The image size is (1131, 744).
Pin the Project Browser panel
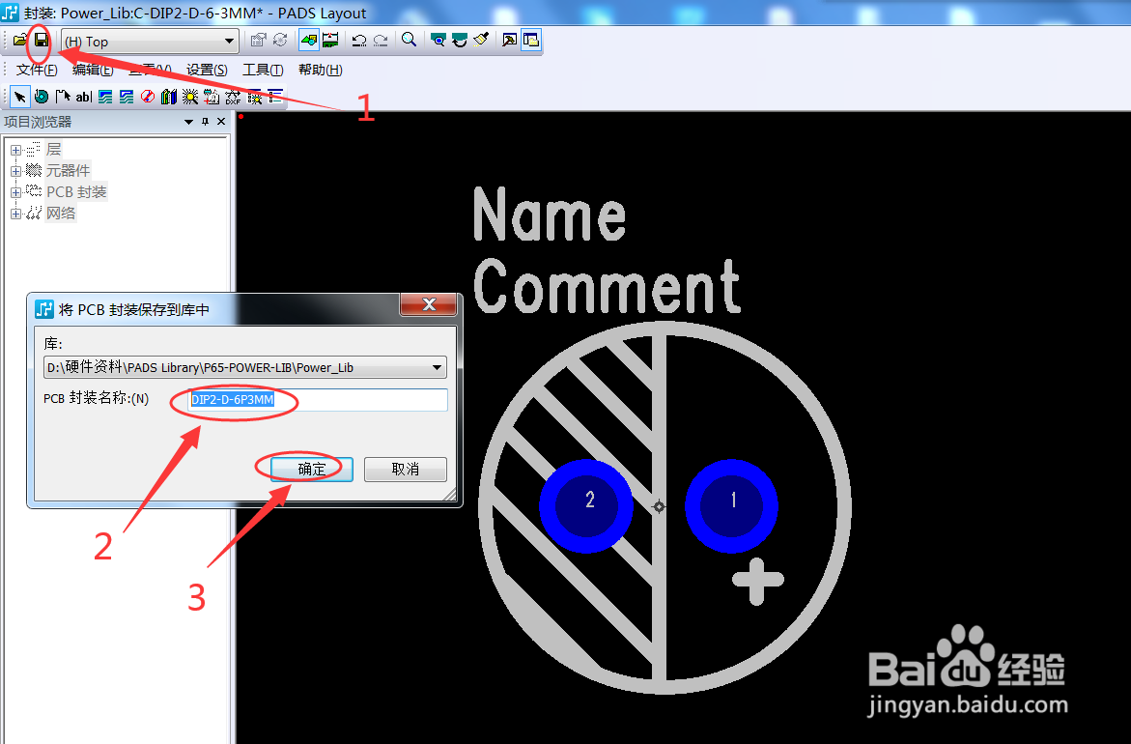coord(206,122)
